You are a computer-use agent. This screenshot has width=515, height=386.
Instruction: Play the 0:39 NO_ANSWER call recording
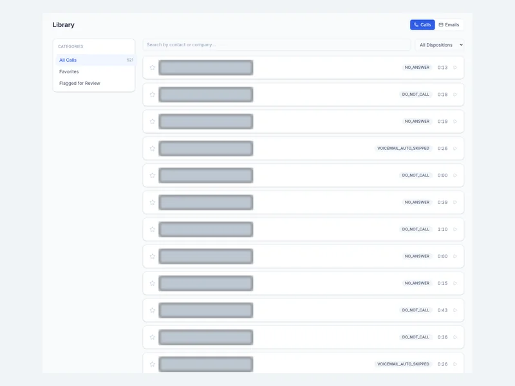[455, 202]
